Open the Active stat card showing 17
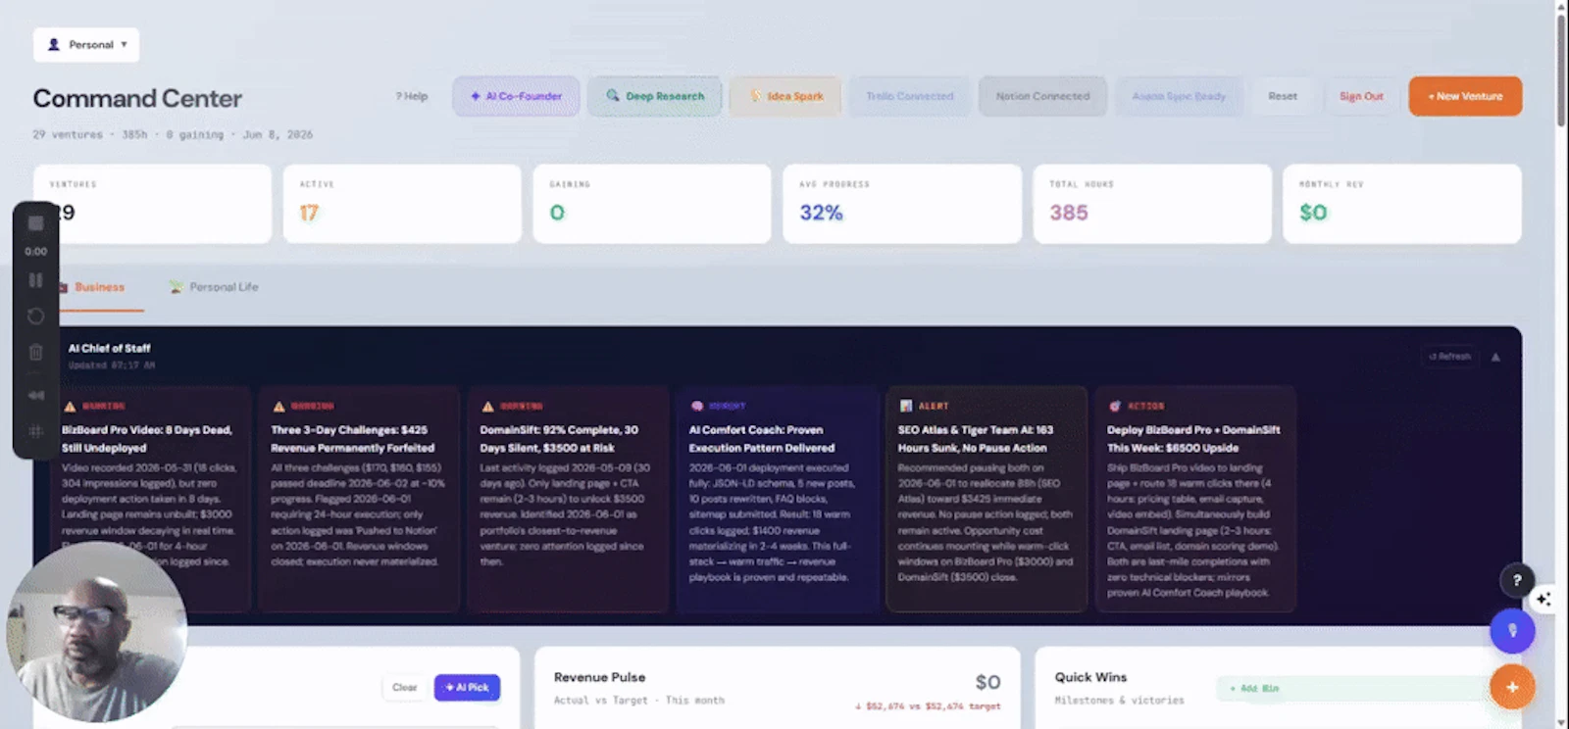The height and width of the screenshot is (729, 1569). click(x=402, y=204)
